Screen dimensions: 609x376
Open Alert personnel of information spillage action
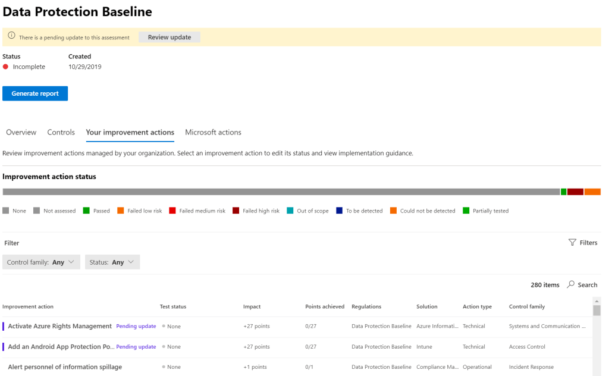coord(65,367)
